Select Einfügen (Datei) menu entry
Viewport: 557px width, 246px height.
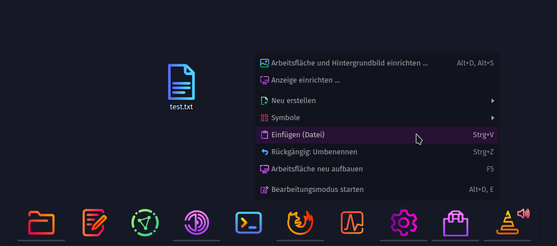[377, 135]
